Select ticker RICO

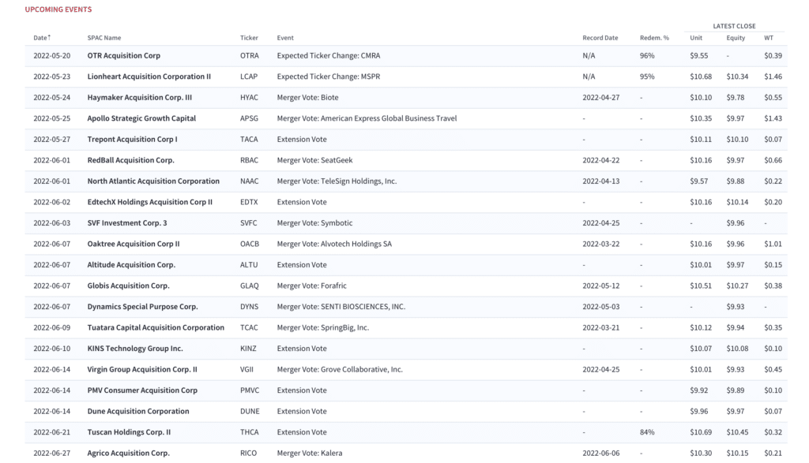point(248,454)
